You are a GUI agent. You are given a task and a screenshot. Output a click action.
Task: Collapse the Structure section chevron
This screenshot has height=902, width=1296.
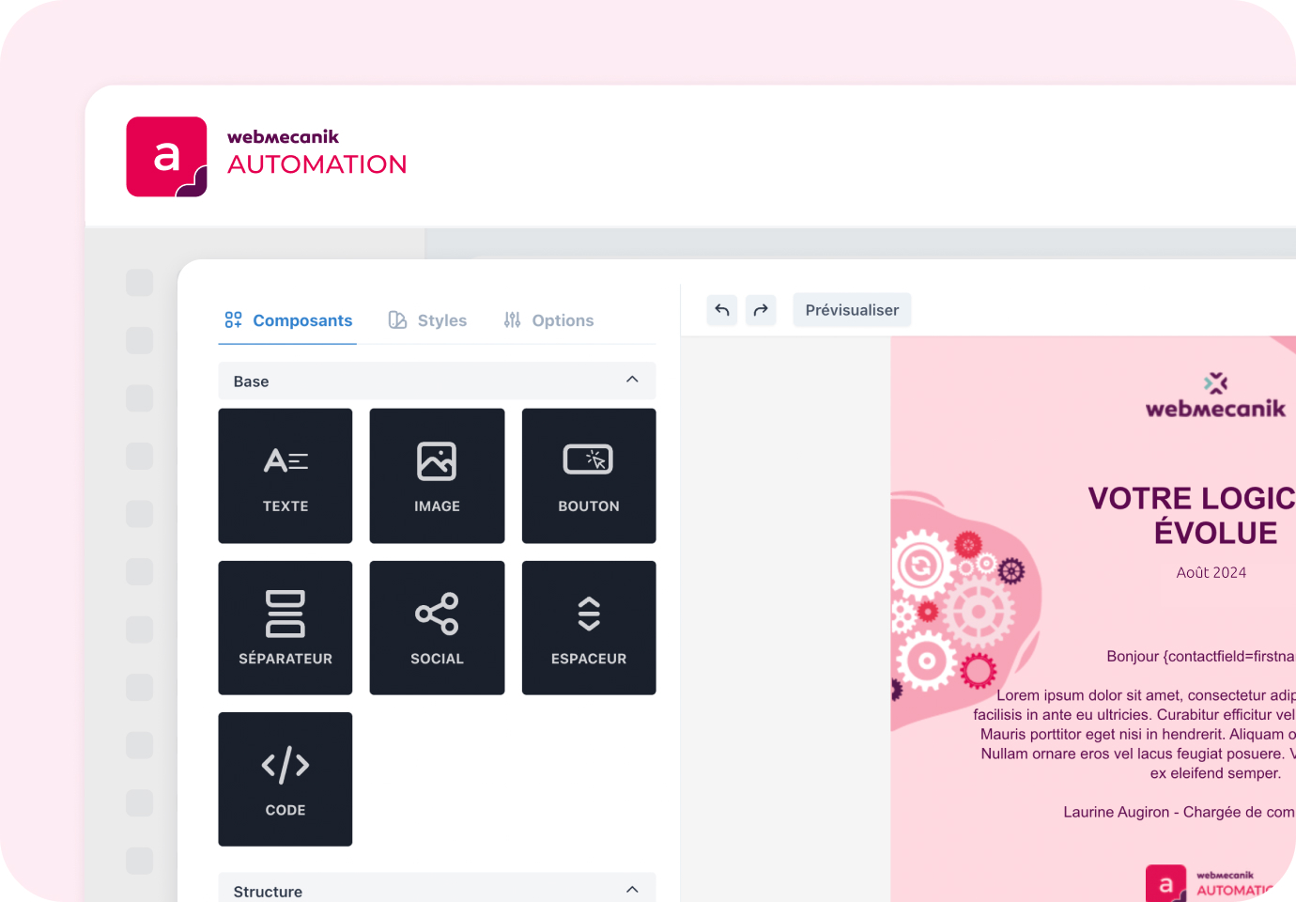tap(632, 890)
